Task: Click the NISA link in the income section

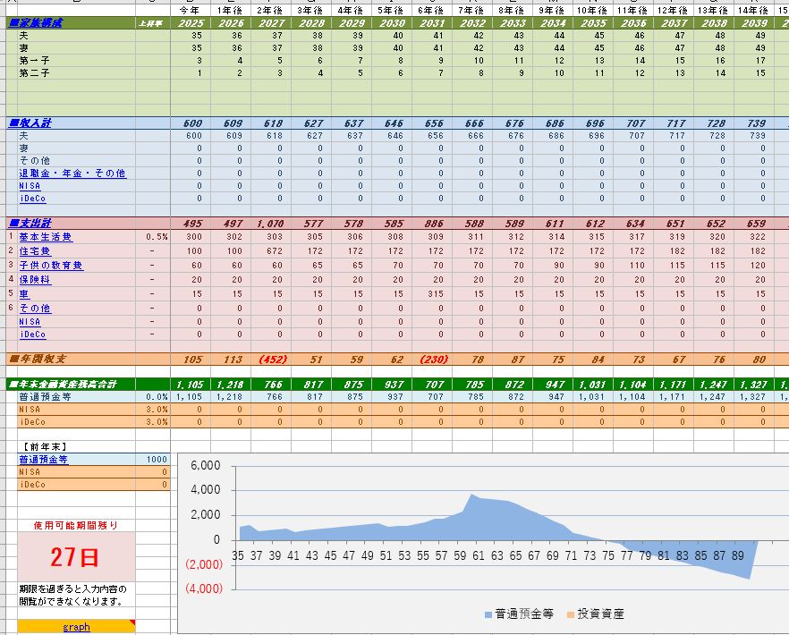Action: pos(30,185)
